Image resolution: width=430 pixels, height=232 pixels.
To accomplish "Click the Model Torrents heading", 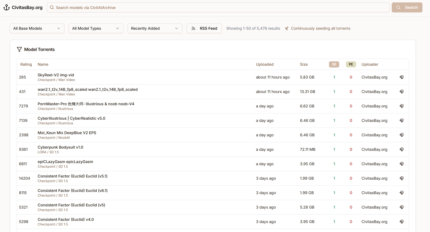I will pos(39,49).
